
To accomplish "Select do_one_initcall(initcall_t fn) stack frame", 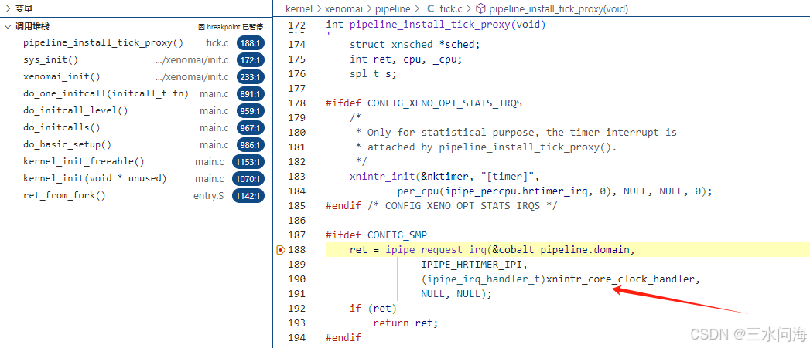I will click(136, 94).
